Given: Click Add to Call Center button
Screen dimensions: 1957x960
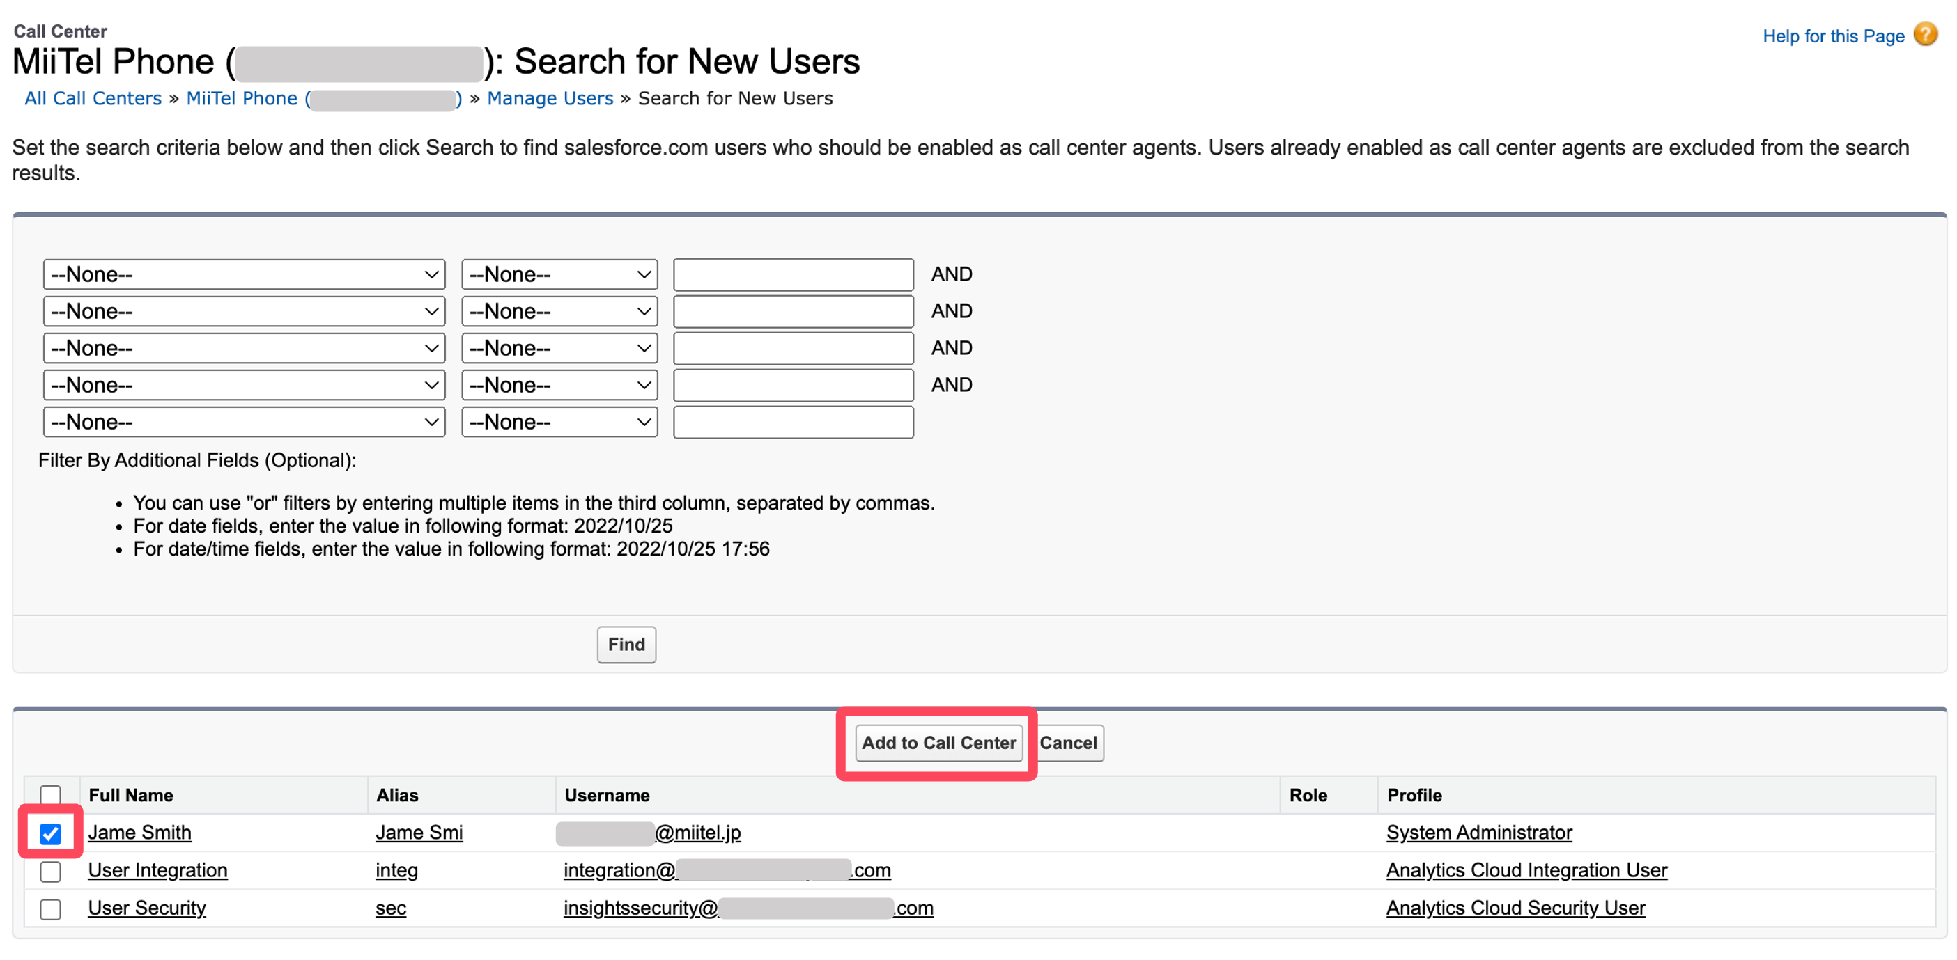Looking at the screenshot, I should [x=938, y=743].
